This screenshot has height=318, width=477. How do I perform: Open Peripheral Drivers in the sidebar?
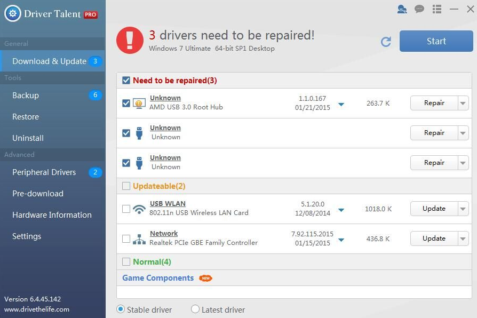(53, 172)
